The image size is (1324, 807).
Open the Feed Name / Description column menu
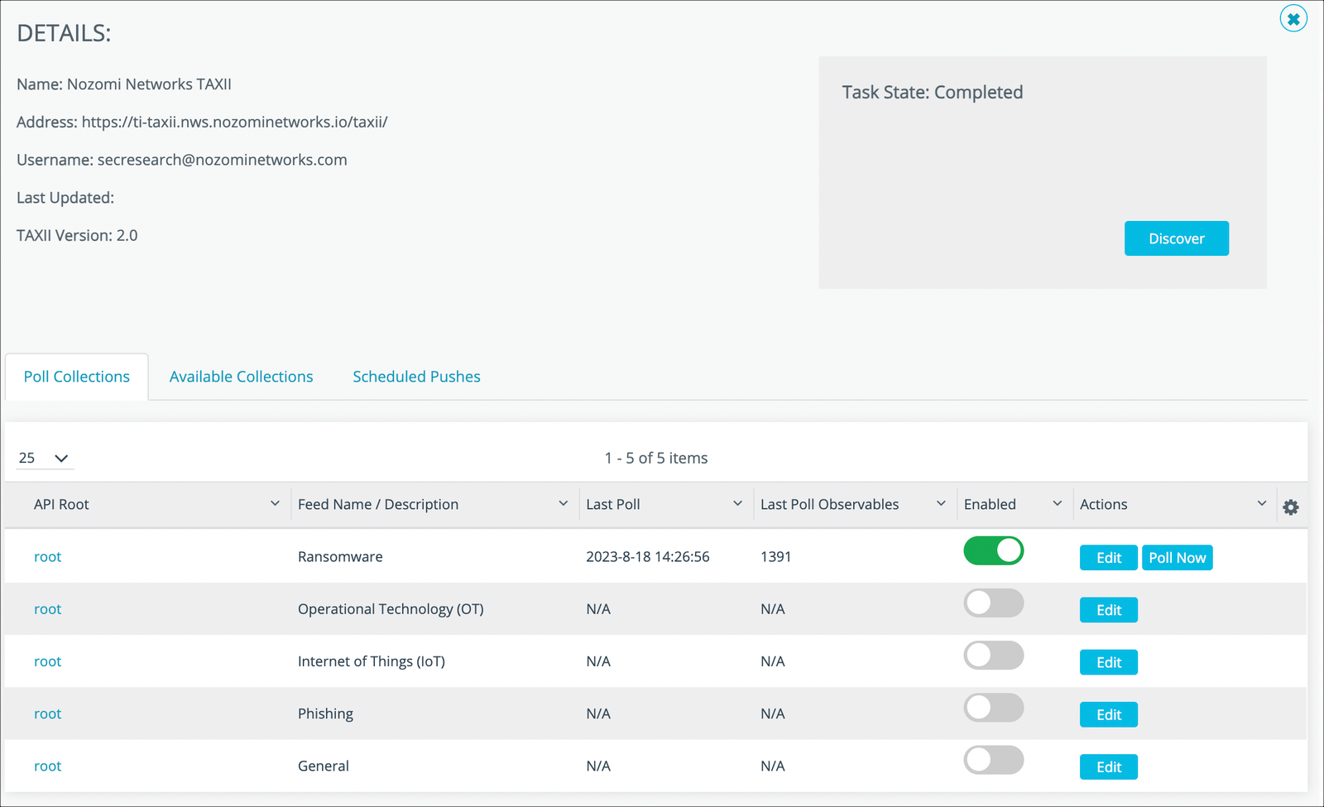click(x=564, y=503)
